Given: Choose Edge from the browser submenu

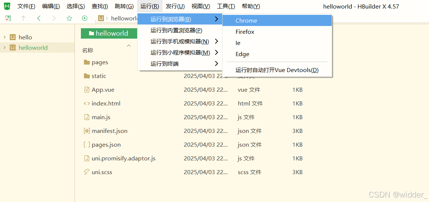Looking at the screenshot, I should pos(277,54).
